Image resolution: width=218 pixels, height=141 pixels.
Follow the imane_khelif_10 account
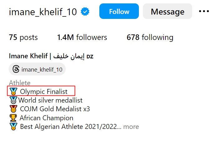(x=119, y=12)
